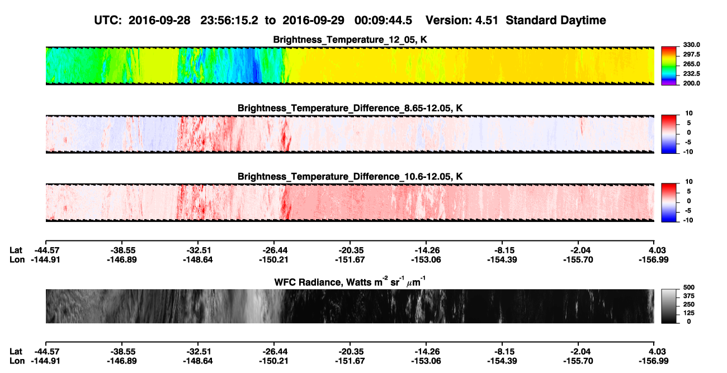Screen dimensions: 727x373
Task: Click the upper axis longitude value -154.39
Action: tap(502, 259)
